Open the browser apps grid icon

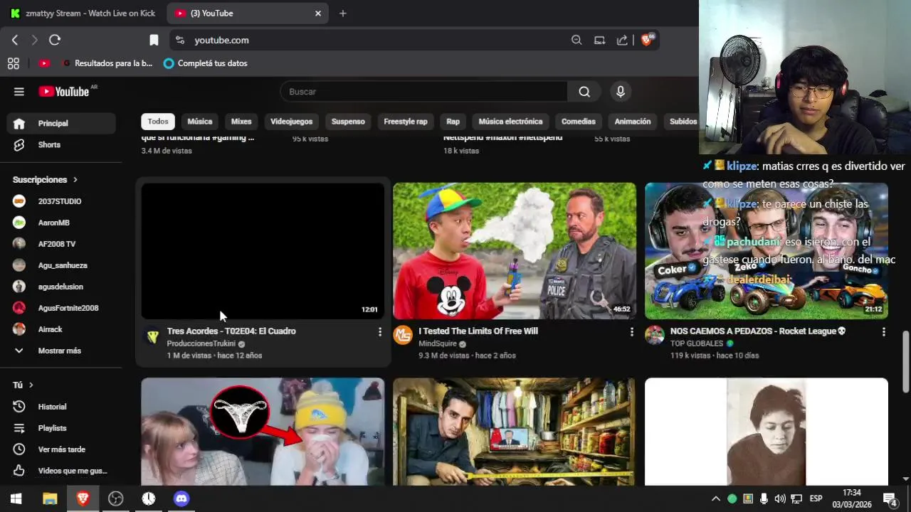(13, 63)
